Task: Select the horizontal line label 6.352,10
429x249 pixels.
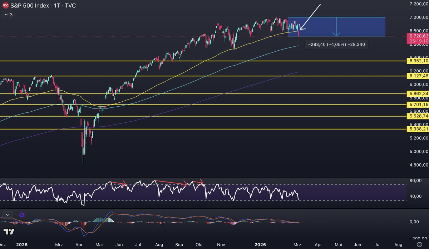Action: tap(418, 61)
